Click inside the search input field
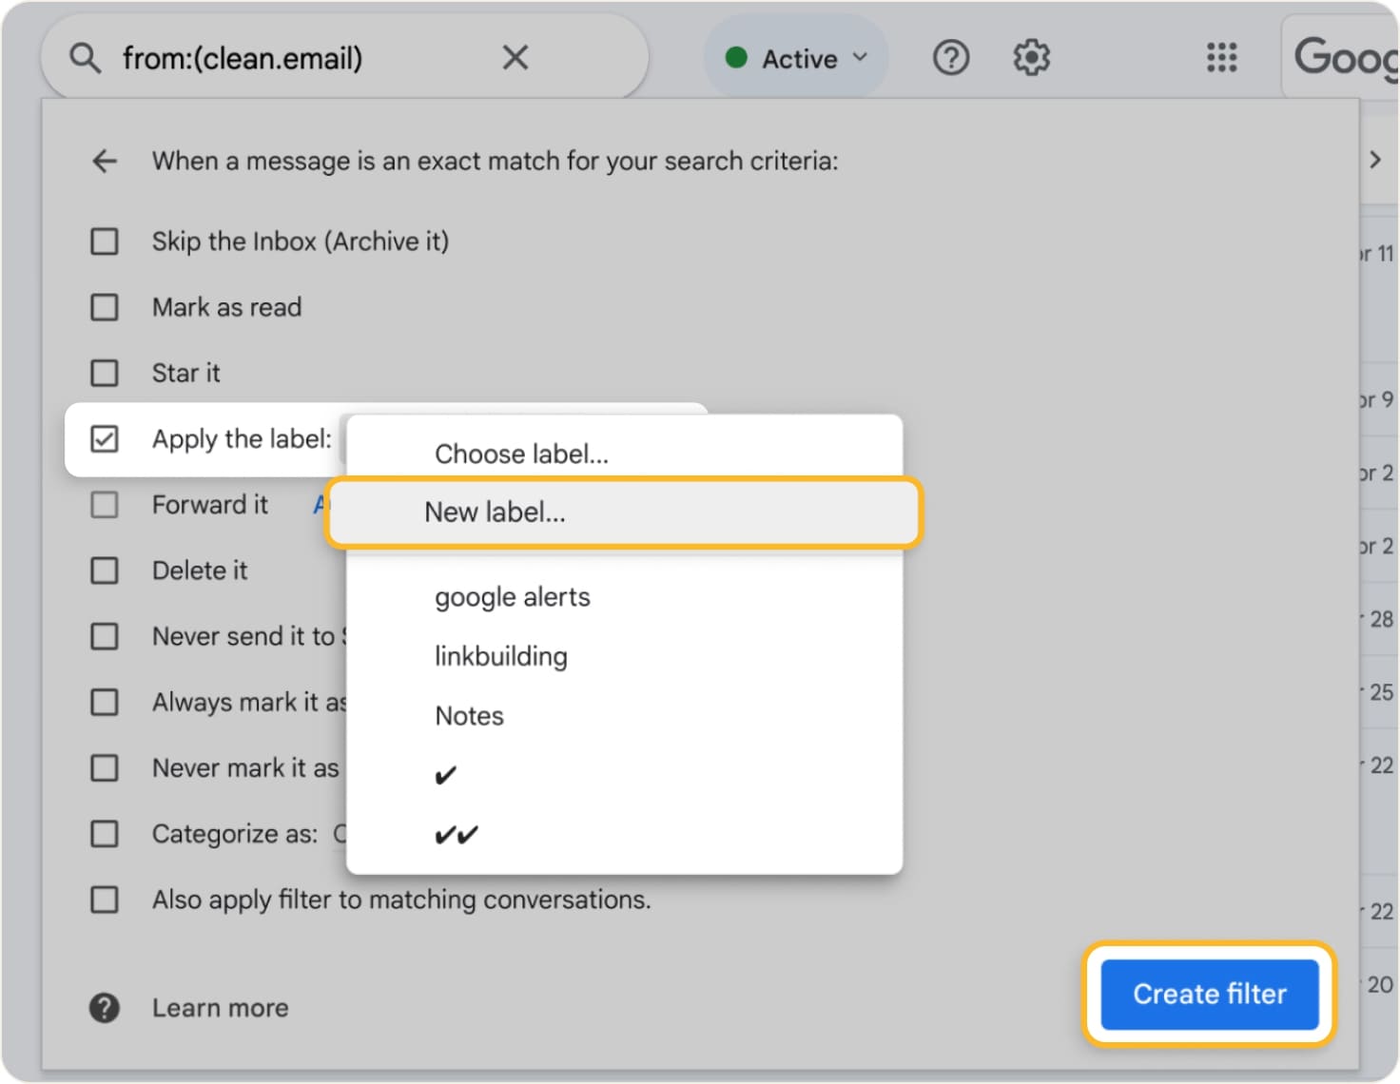The width and height of the screenshot is (1400, 1084). [x=285, y=57]
